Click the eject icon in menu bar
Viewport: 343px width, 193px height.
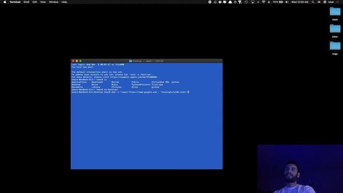(269, 2)
